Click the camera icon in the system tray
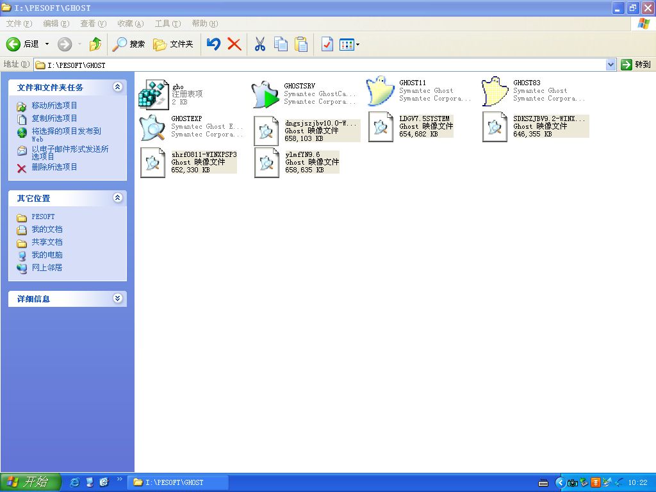656x492 pixels. click(x=572, y=483)
